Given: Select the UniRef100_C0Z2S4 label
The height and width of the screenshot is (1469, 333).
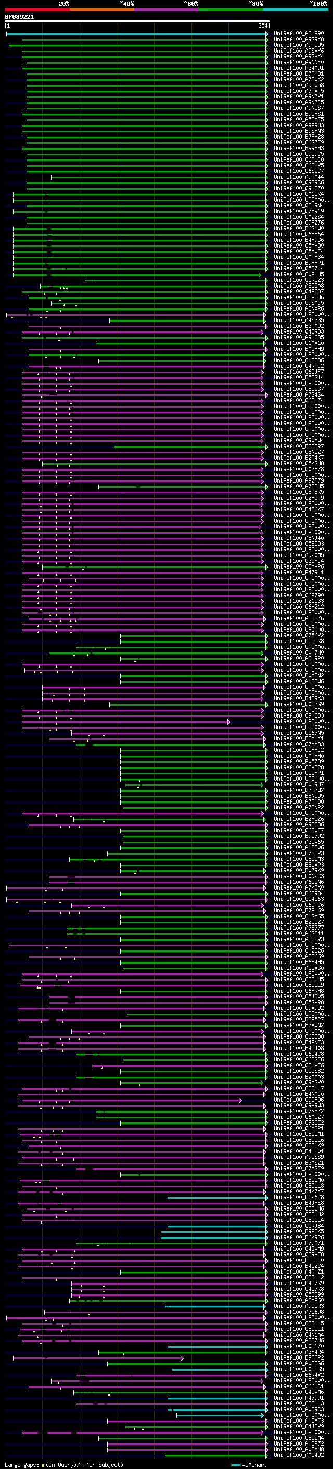Looking at the screenshot, I should coord(299,217).
